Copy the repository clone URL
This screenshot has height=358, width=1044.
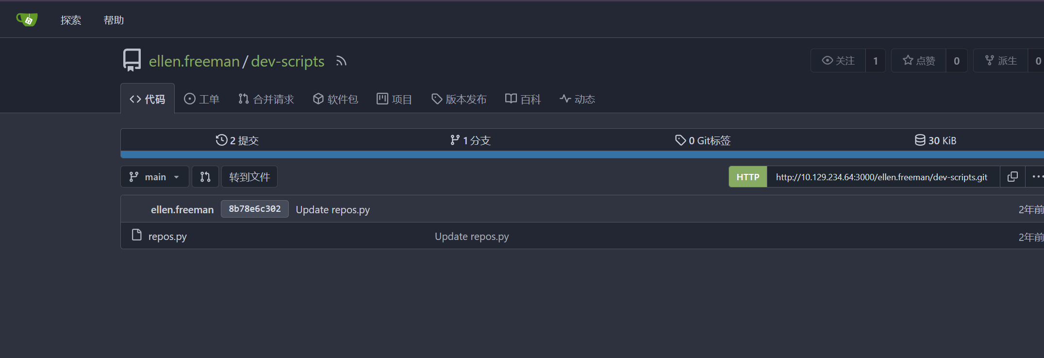(1012, 177)
